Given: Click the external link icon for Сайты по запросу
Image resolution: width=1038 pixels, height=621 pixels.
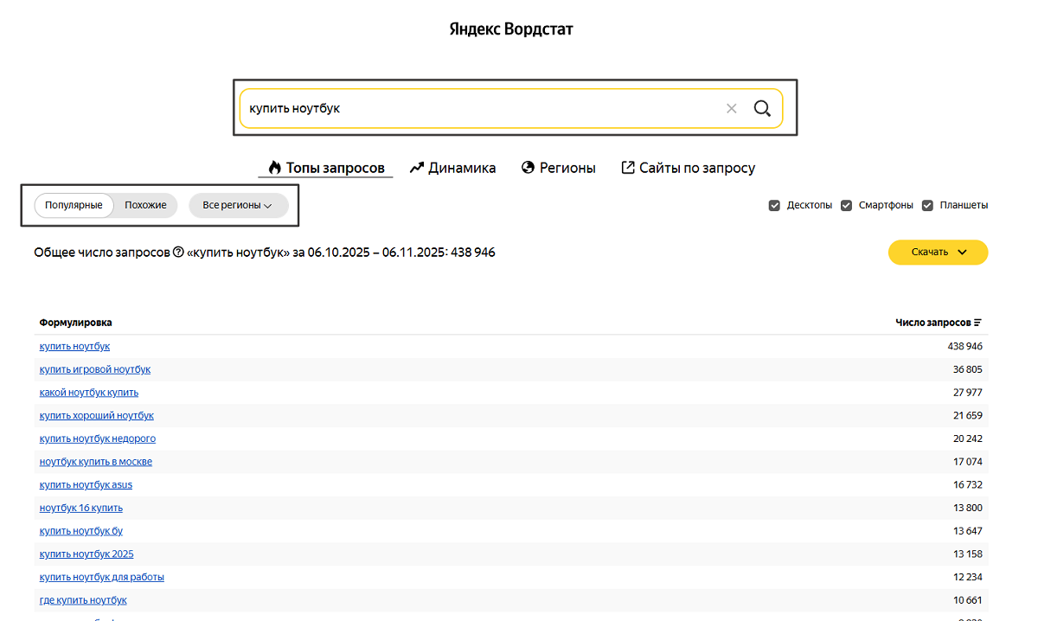Looking at the screenshot, I should coord(628,168).
